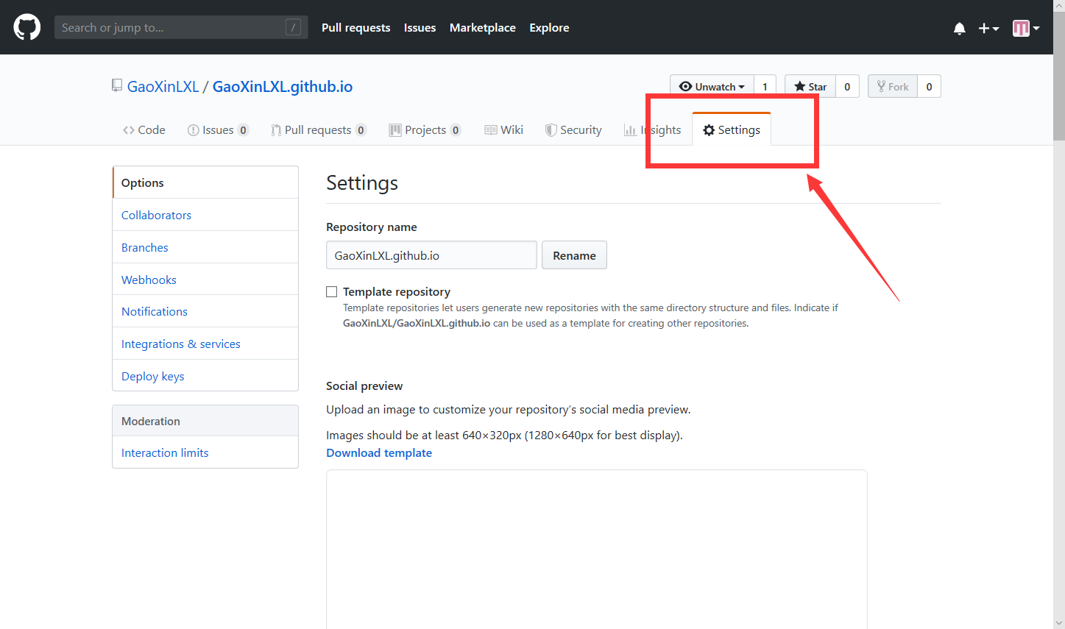Click the search or jump to field
The image size is (1065, 629).
(180, 26)
